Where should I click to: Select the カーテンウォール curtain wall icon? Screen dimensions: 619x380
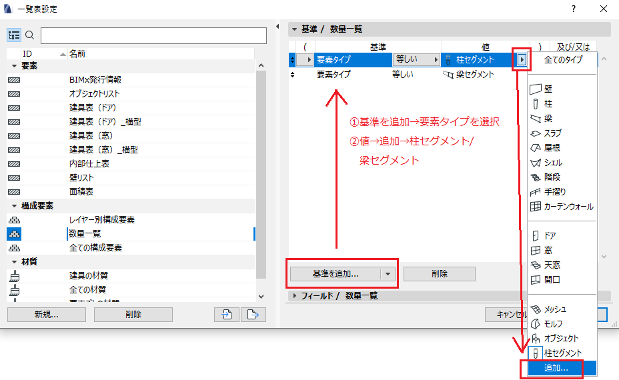click(x=536, y=207)
